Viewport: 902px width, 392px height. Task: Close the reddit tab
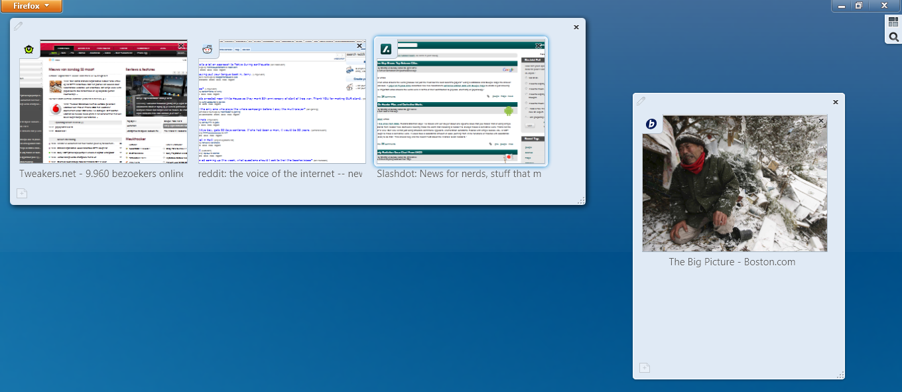click(x=359, y=46)
